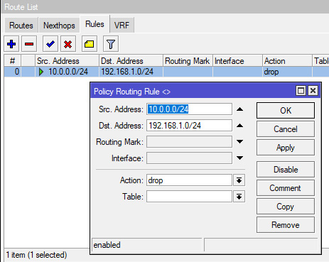Sort by Src. Address column header
The image size is (329, 262).
(67, 61)
